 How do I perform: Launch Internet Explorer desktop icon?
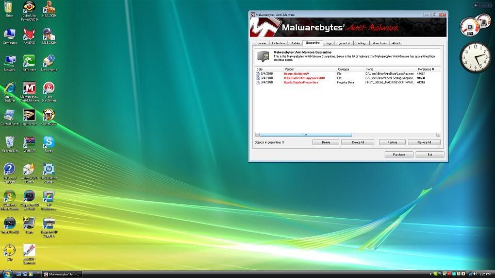9,92
